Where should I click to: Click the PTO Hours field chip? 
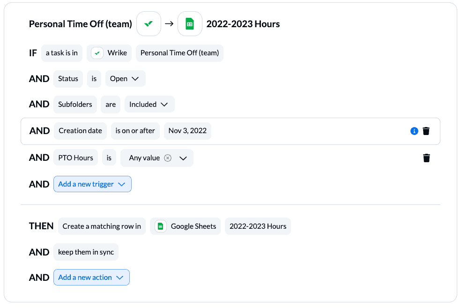75,158
